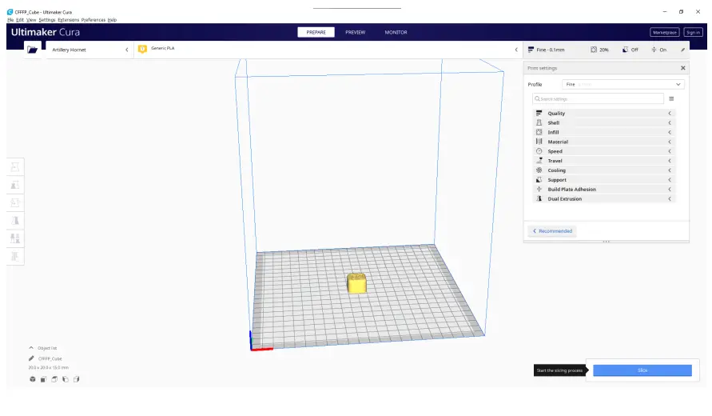Screen dimensions: 712x416
Task: Click the Generic PLA material extruder icon
Action: pyautogui.click(x=142, y=49)
